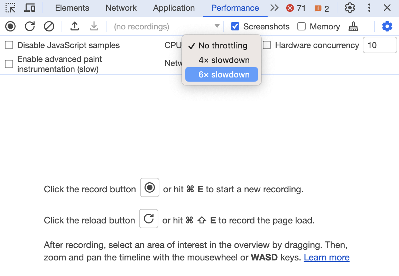Switch to the Application tab
The image size is (399, 276).
point(174,8)
